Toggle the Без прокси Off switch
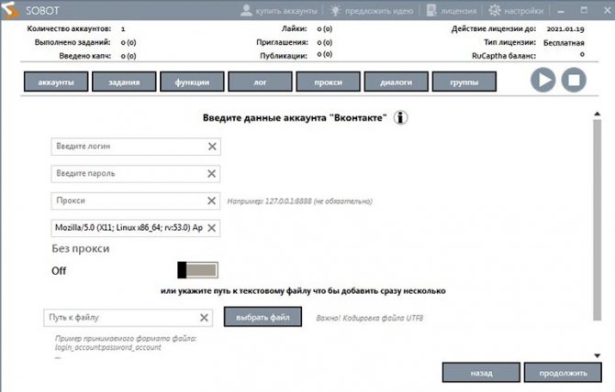The height and width of the screenshot is (392, 615). pyautogui.click(x=197, y=270)
